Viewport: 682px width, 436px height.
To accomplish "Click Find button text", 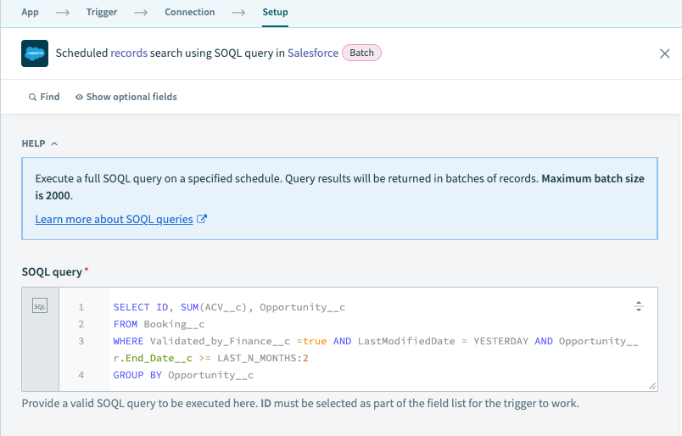I will 50,97.
